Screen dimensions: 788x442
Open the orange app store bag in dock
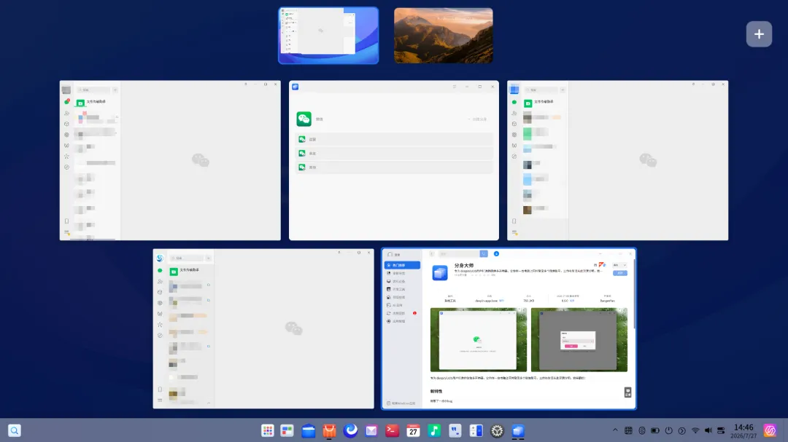[x=329, y=430]
